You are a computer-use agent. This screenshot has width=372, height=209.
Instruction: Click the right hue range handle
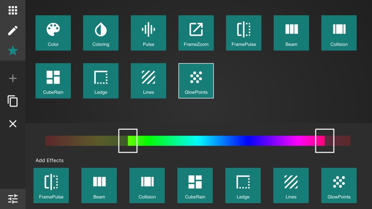[325, 141]
